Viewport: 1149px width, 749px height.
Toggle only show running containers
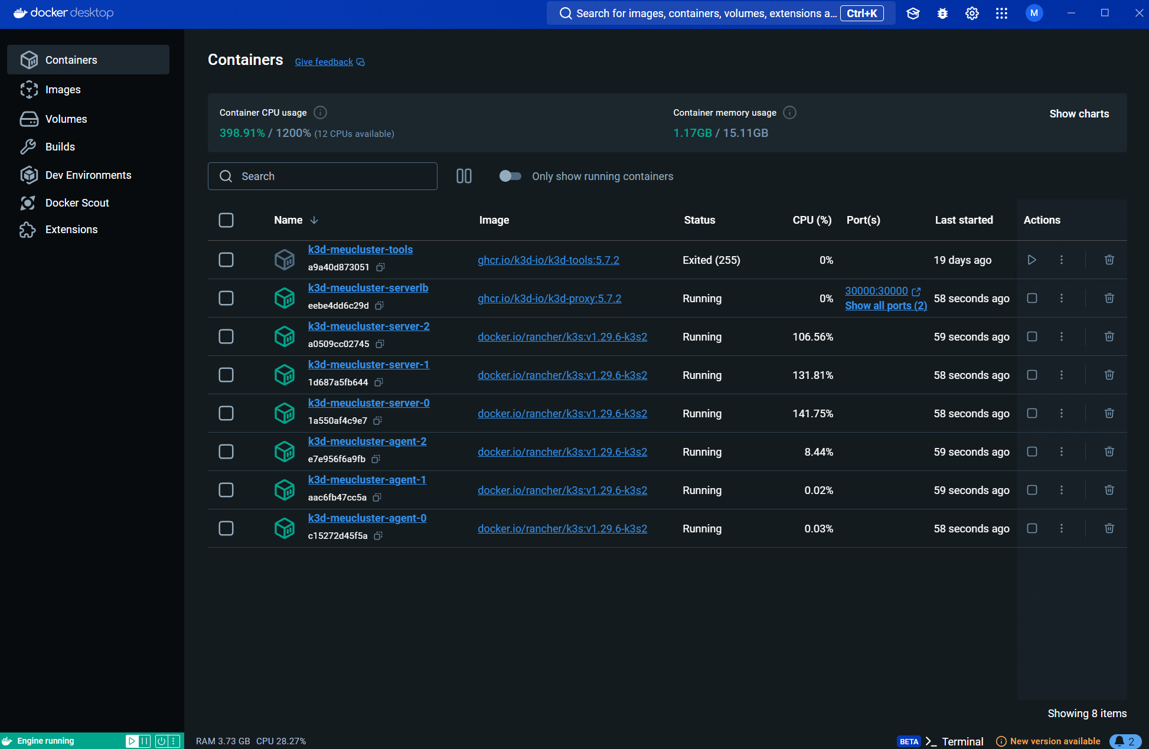point(510,176)
